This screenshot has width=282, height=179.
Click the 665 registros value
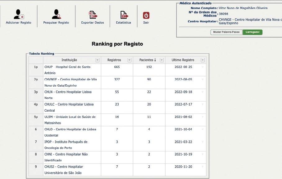[117, 67]
